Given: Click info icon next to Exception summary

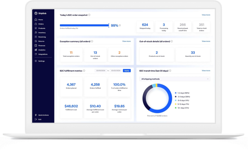Looking at the screenshot, I should [x=92, y=41].
